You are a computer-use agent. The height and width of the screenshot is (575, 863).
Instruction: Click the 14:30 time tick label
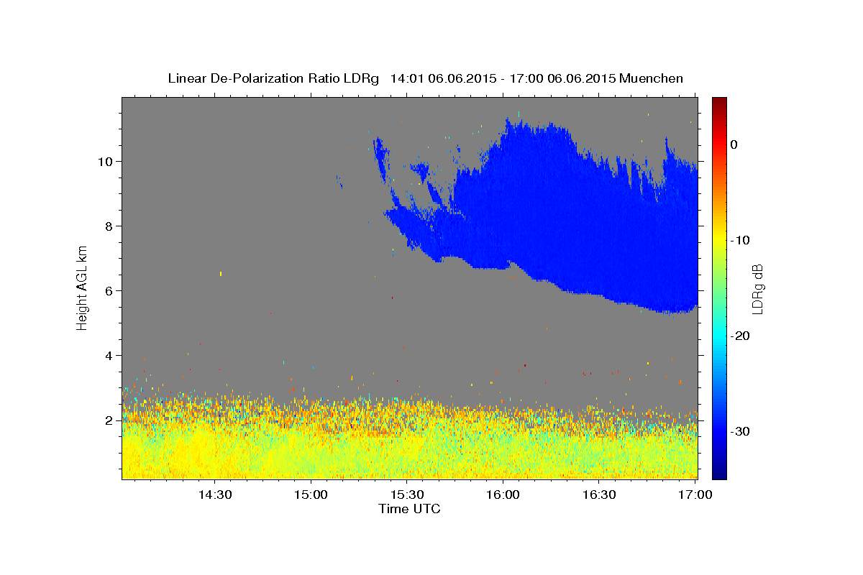click(214, 495)
